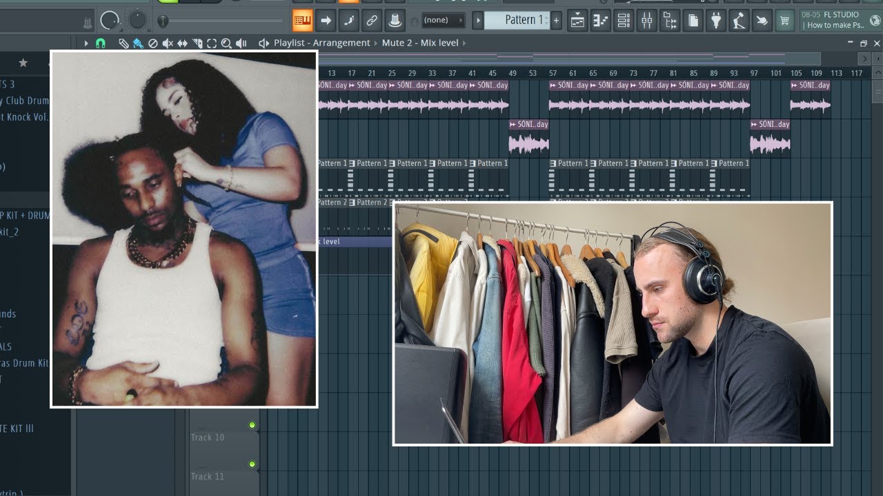Open the plugin picker plug icon

point(716,21)
